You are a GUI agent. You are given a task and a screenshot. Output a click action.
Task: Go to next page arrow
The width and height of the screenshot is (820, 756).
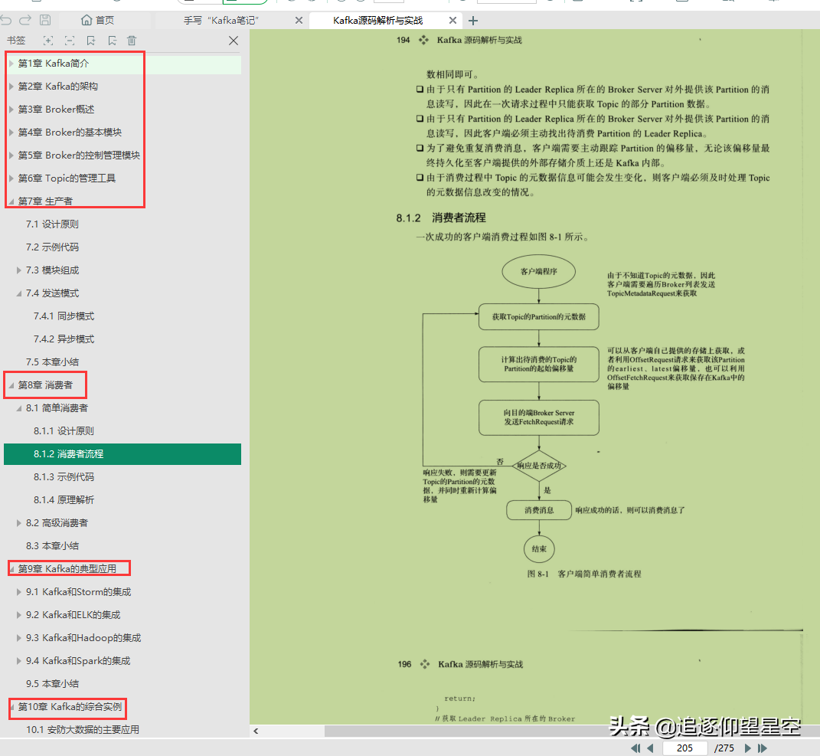click(748, 748)
